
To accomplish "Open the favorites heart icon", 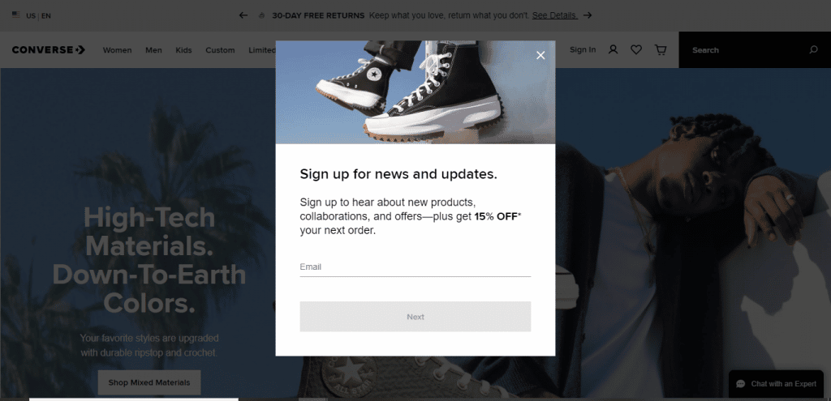I will pyautogui.click(x=636, y=49).
